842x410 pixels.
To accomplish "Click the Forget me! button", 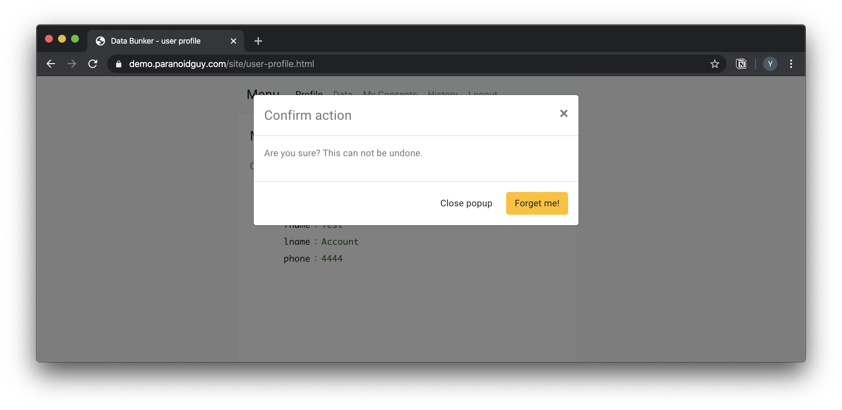I will point(536,203).
